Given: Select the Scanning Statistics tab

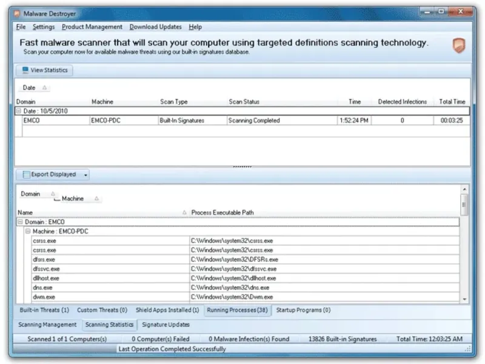Looking at the screenshot, I should pyautogui.click(x=109, y=325).
